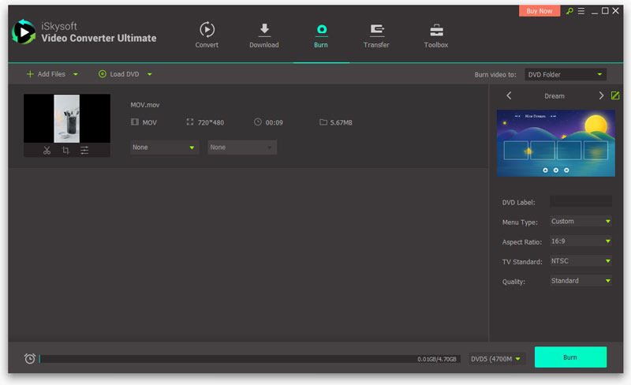
Task: Click the scissors trim icon under thumbnail
Action: (47, 151)
